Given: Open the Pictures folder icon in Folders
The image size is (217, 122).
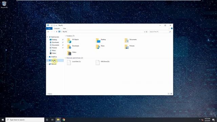Looking at the screenshot, I should 126,47.
